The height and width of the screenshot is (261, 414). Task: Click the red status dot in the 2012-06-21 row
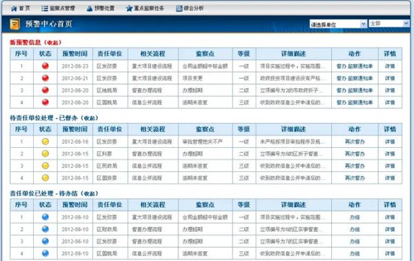(46, 78)
